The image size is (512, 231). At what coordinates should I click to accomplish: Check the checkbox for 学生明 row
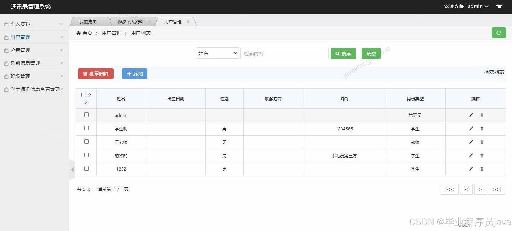[86, 128]
